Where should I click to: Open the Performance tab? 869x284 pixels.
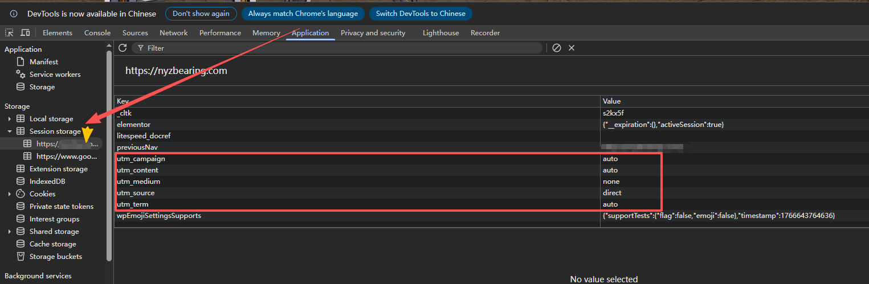coord(220,33)
